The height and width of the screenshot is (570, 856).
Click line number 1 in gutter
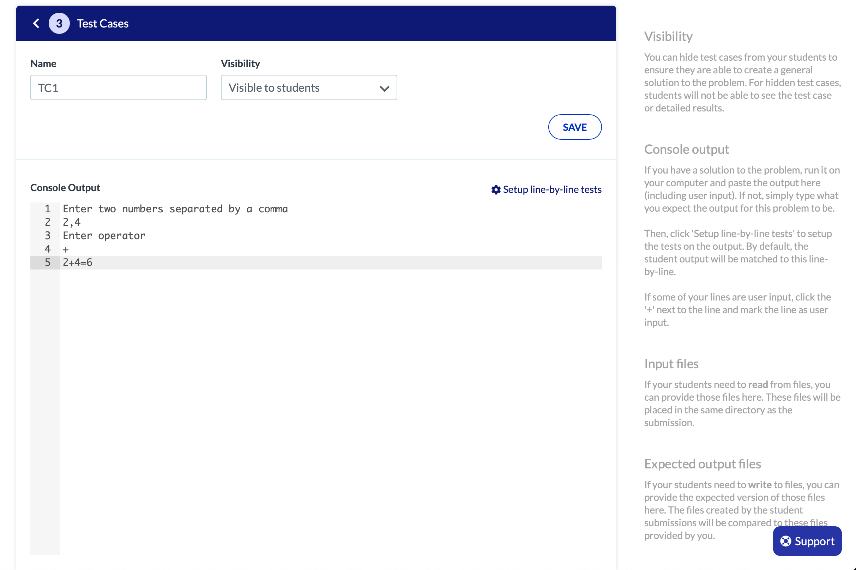pos(48,209)
